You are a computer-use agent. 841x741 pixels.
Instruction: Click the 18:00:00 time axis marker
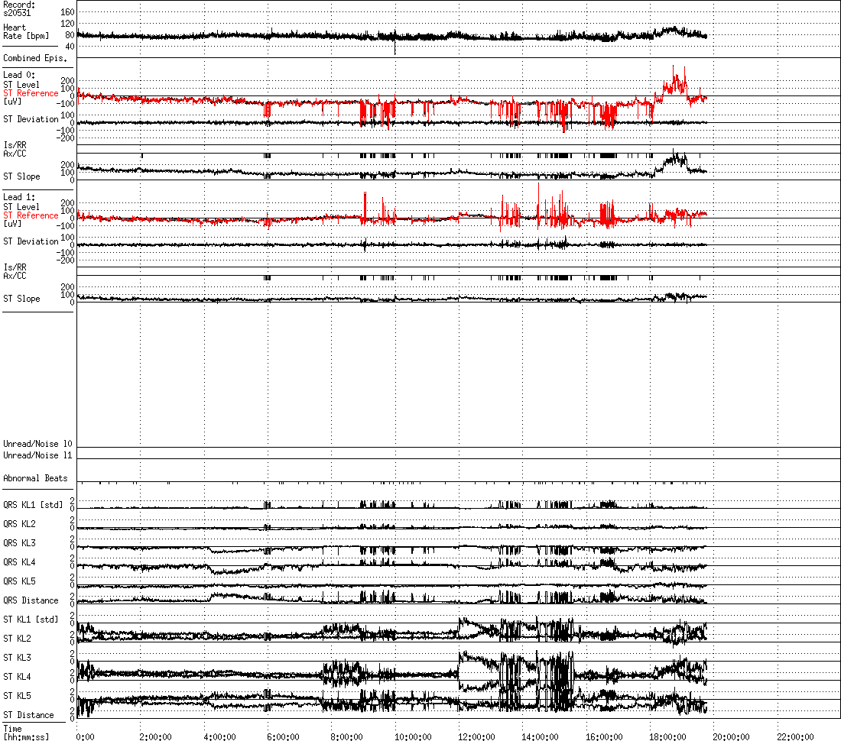pyautogui.click(x=666, y=737)
